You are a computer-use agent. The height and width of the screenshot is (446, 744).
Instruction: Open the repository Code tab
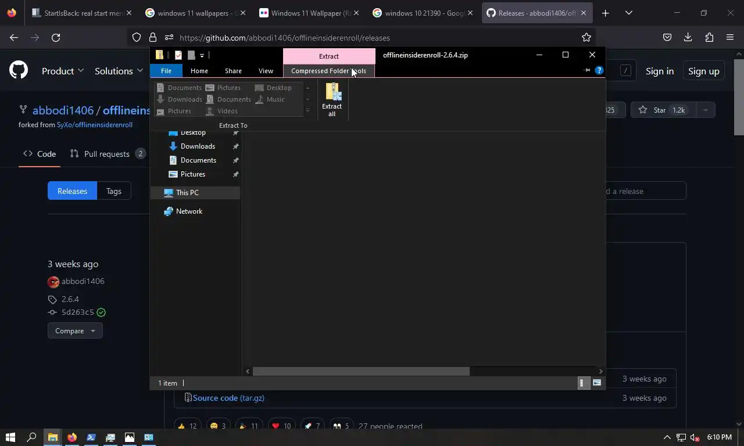[x=40, y=154]
